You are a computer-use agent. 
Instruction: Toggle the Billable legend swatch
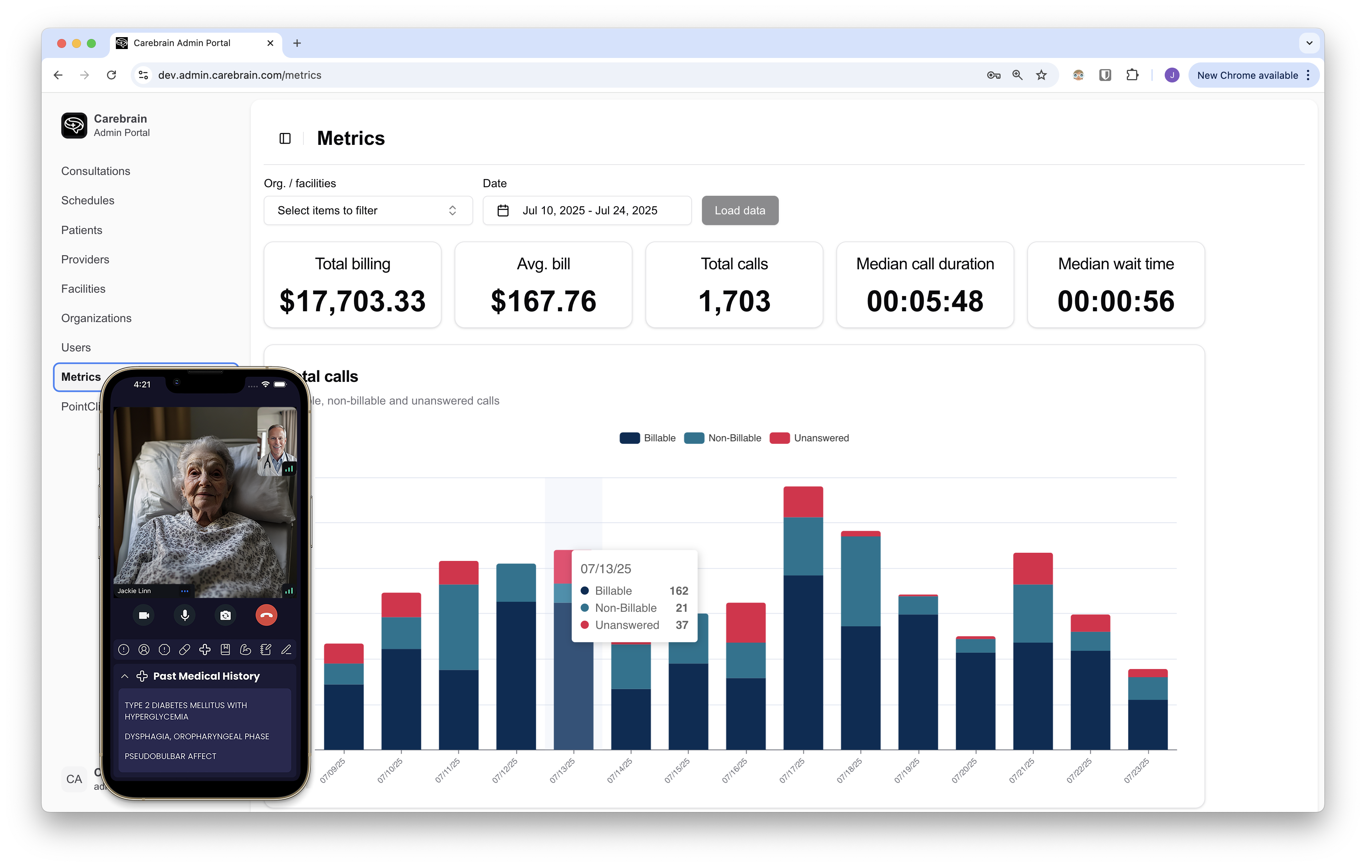pyautogui.click(x=630, y=438)
